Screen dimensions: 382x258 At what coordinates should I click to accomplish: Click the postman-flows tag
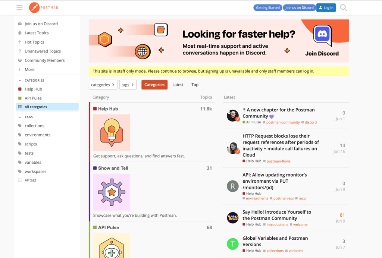[x=278, y=161]
